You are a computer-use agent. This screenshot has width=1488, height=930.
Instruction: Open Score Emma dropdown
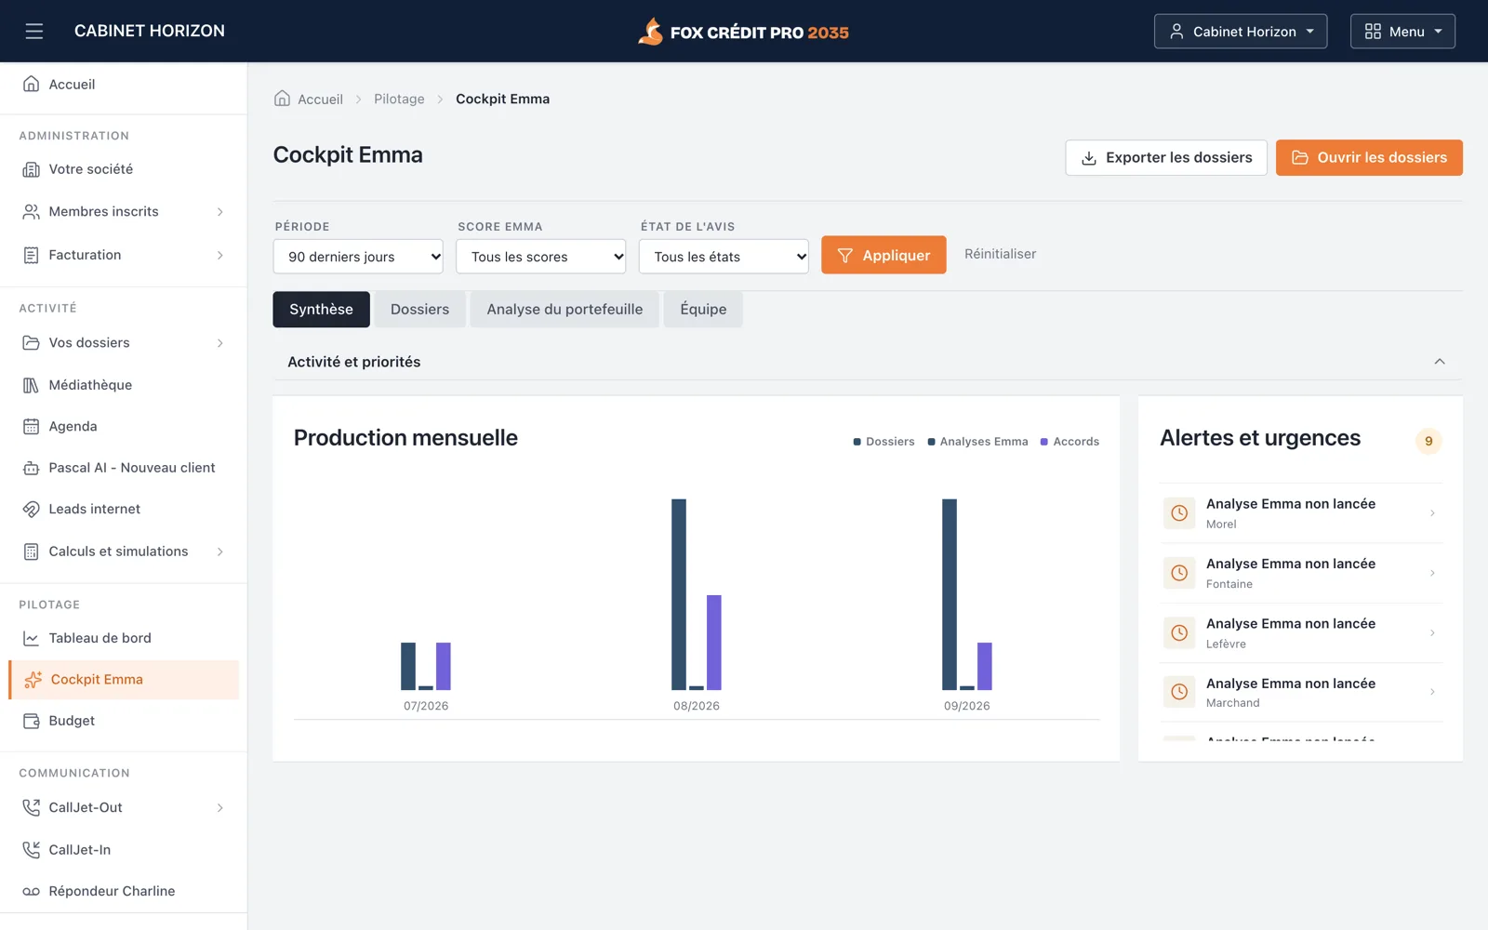pos(541,257)
